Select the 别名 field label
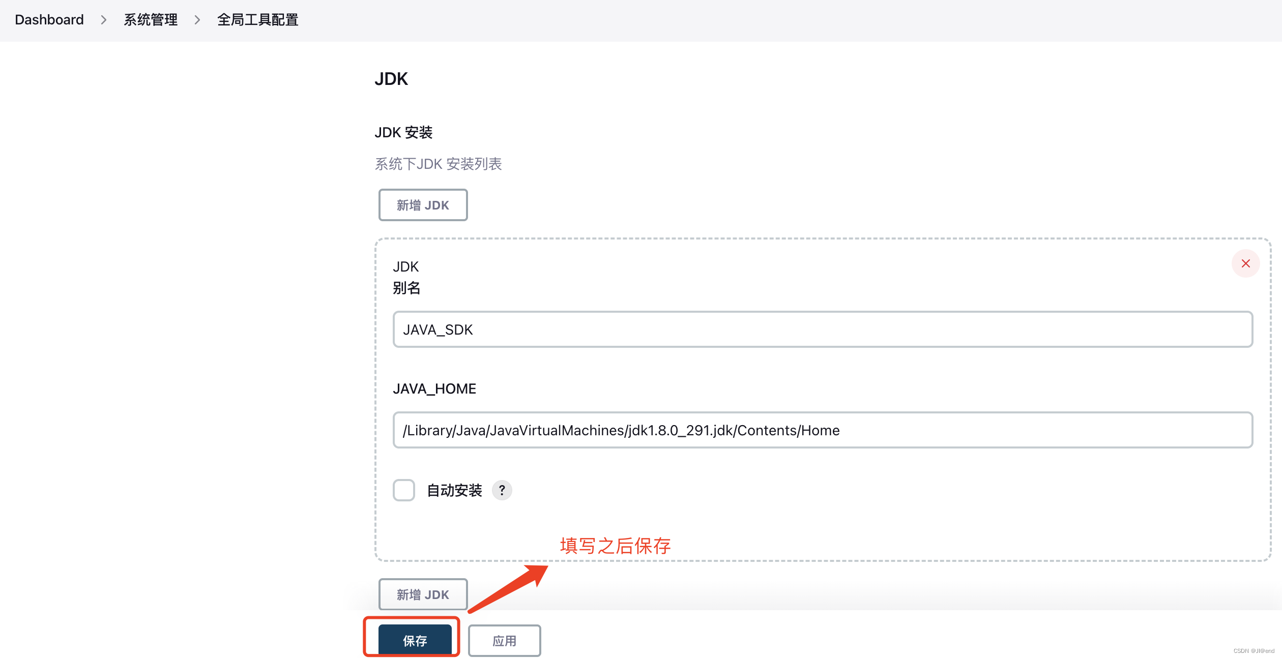Viewport: 1282px width, 658px height. [x=406, y=288]
